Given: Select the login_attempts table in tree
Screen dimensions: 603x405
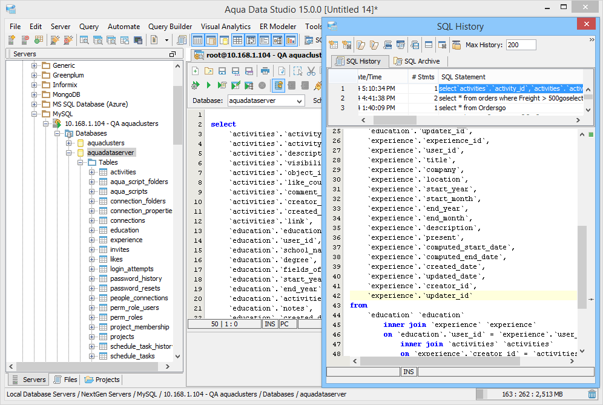Looking at the screenshot, I should pos(131,269).
